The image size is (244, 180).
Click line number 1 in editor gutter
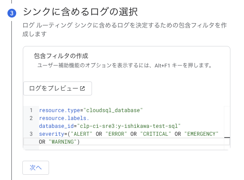click(31, 110)
